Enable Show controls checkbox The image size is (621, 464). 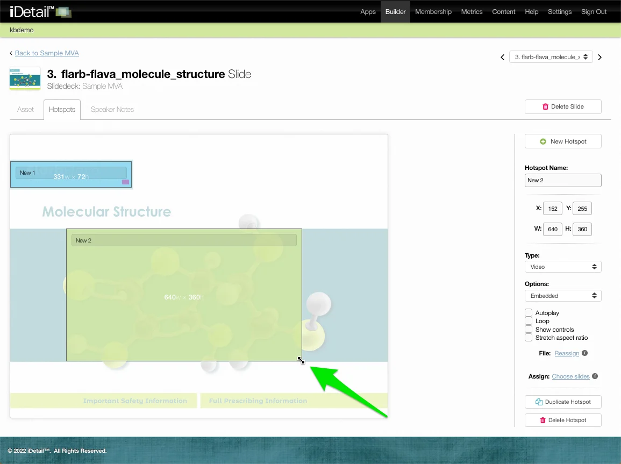click(x=529, y=330)
